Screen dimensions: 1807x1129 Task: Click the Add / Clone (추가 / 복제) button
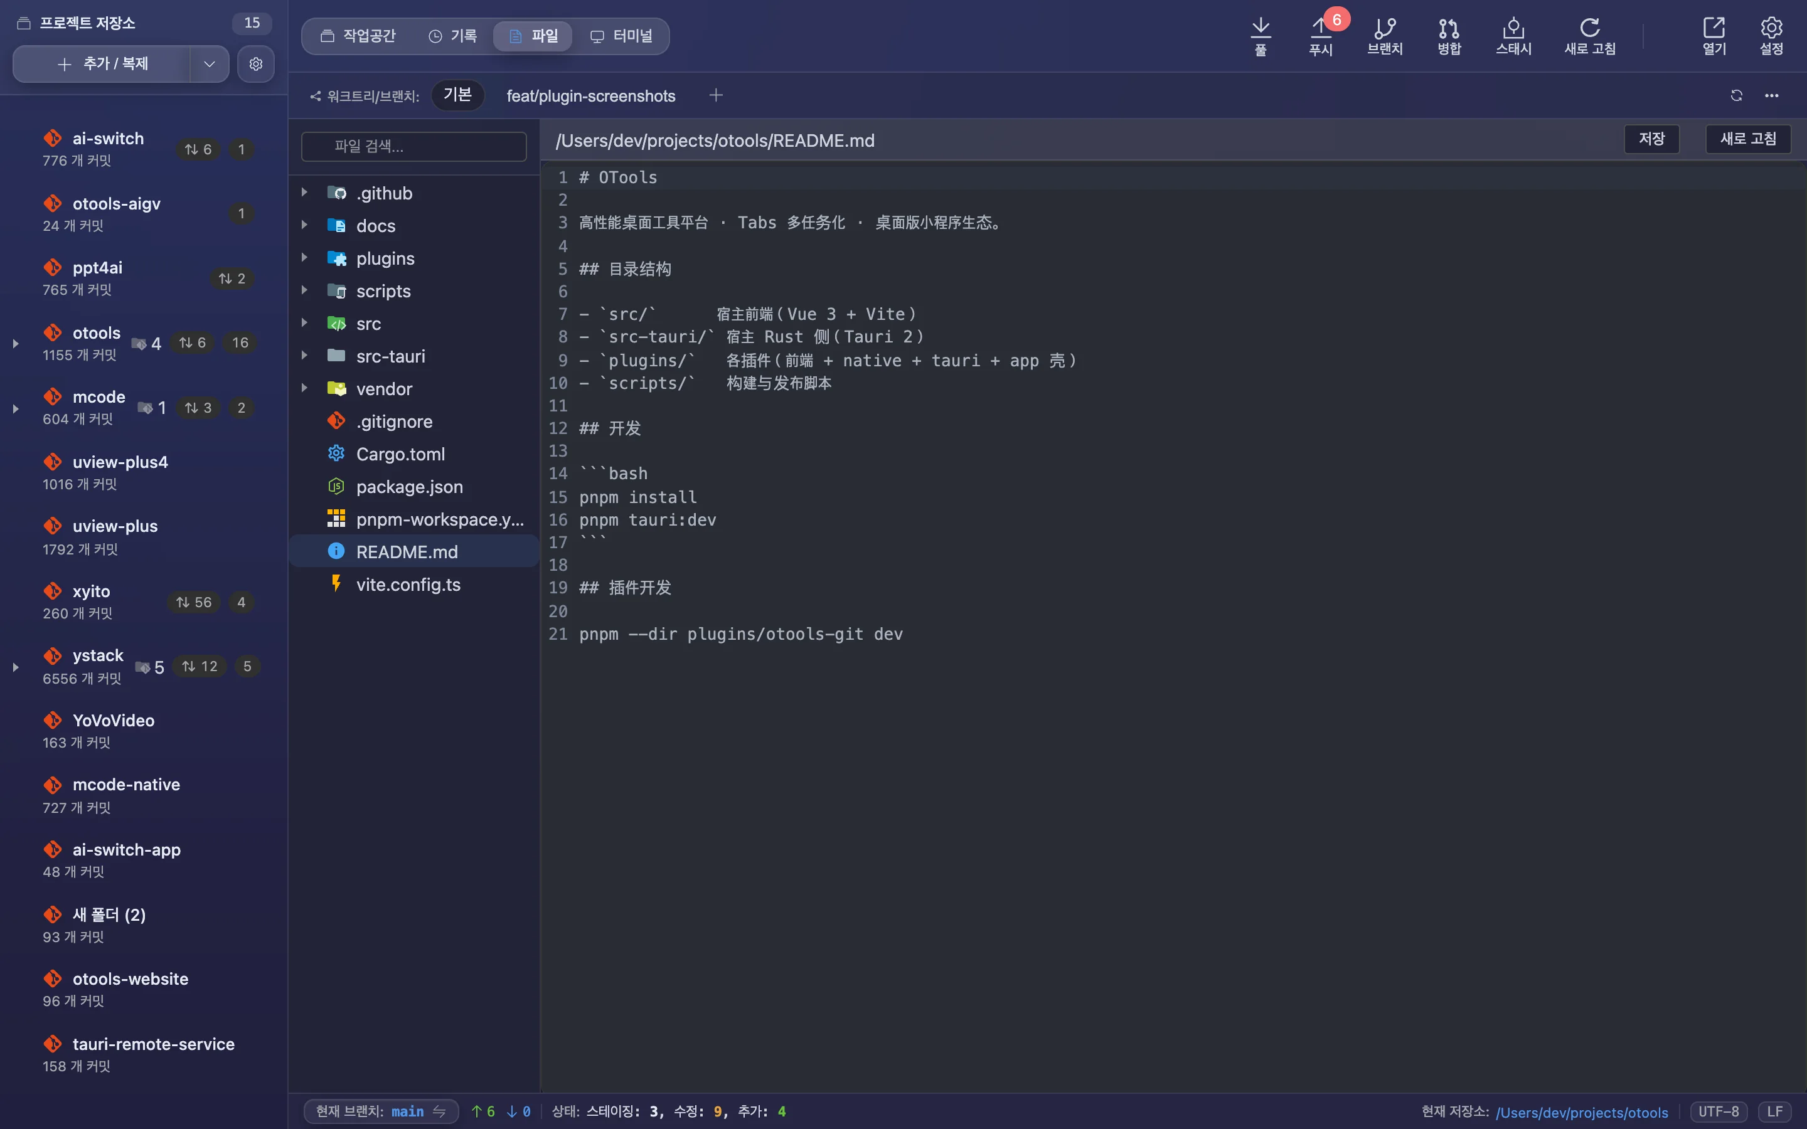[102, 64]
